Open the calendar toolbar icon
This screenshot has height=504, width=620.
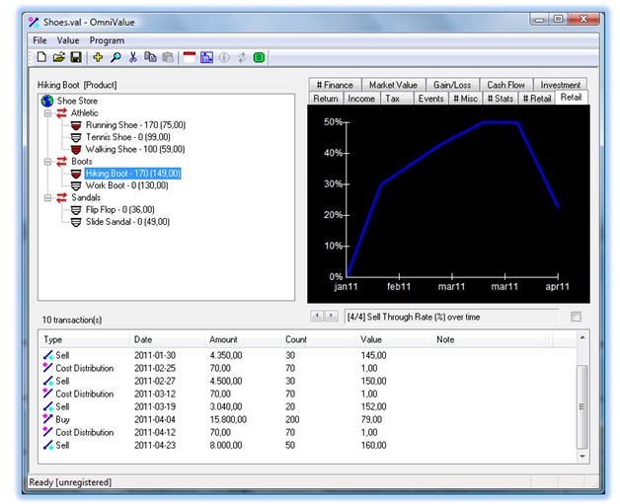[190, 57]
